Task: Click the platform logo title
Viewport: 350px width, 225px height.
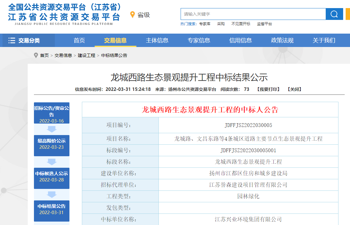Action: click(64, 12)
